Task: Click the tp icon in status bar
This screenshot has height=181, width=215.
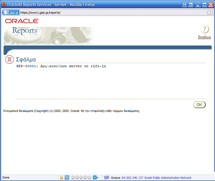Action: point(67,177)
